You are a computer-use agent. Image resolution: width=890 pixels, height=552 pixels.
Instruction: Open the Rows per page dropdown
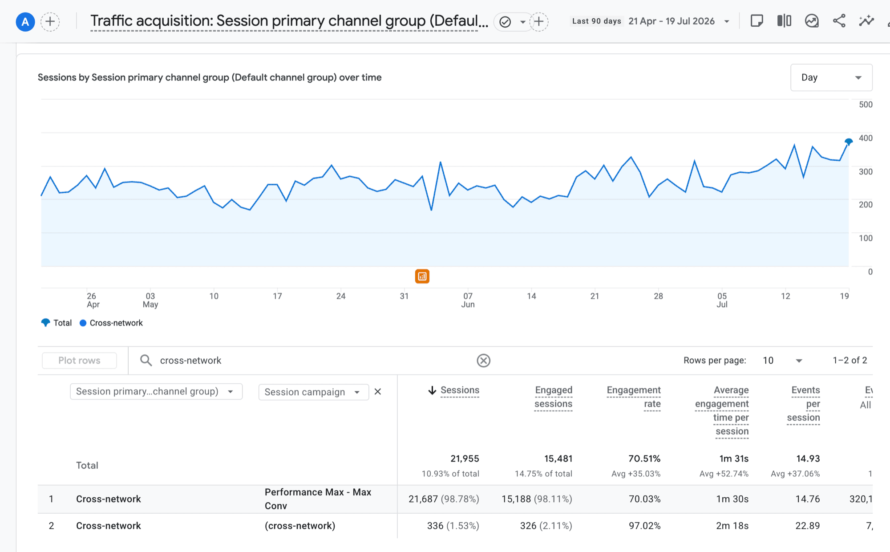pyautogui.click(x=782, y=361)
